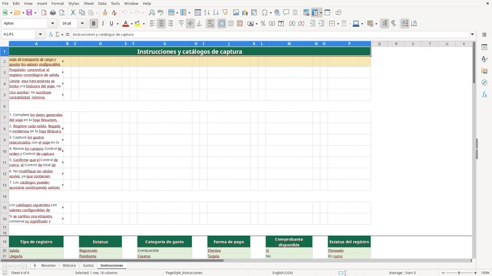This screenshot has width=492, height=276.
Task: Open the Name Box dropdown arrow
Action: 40,34
